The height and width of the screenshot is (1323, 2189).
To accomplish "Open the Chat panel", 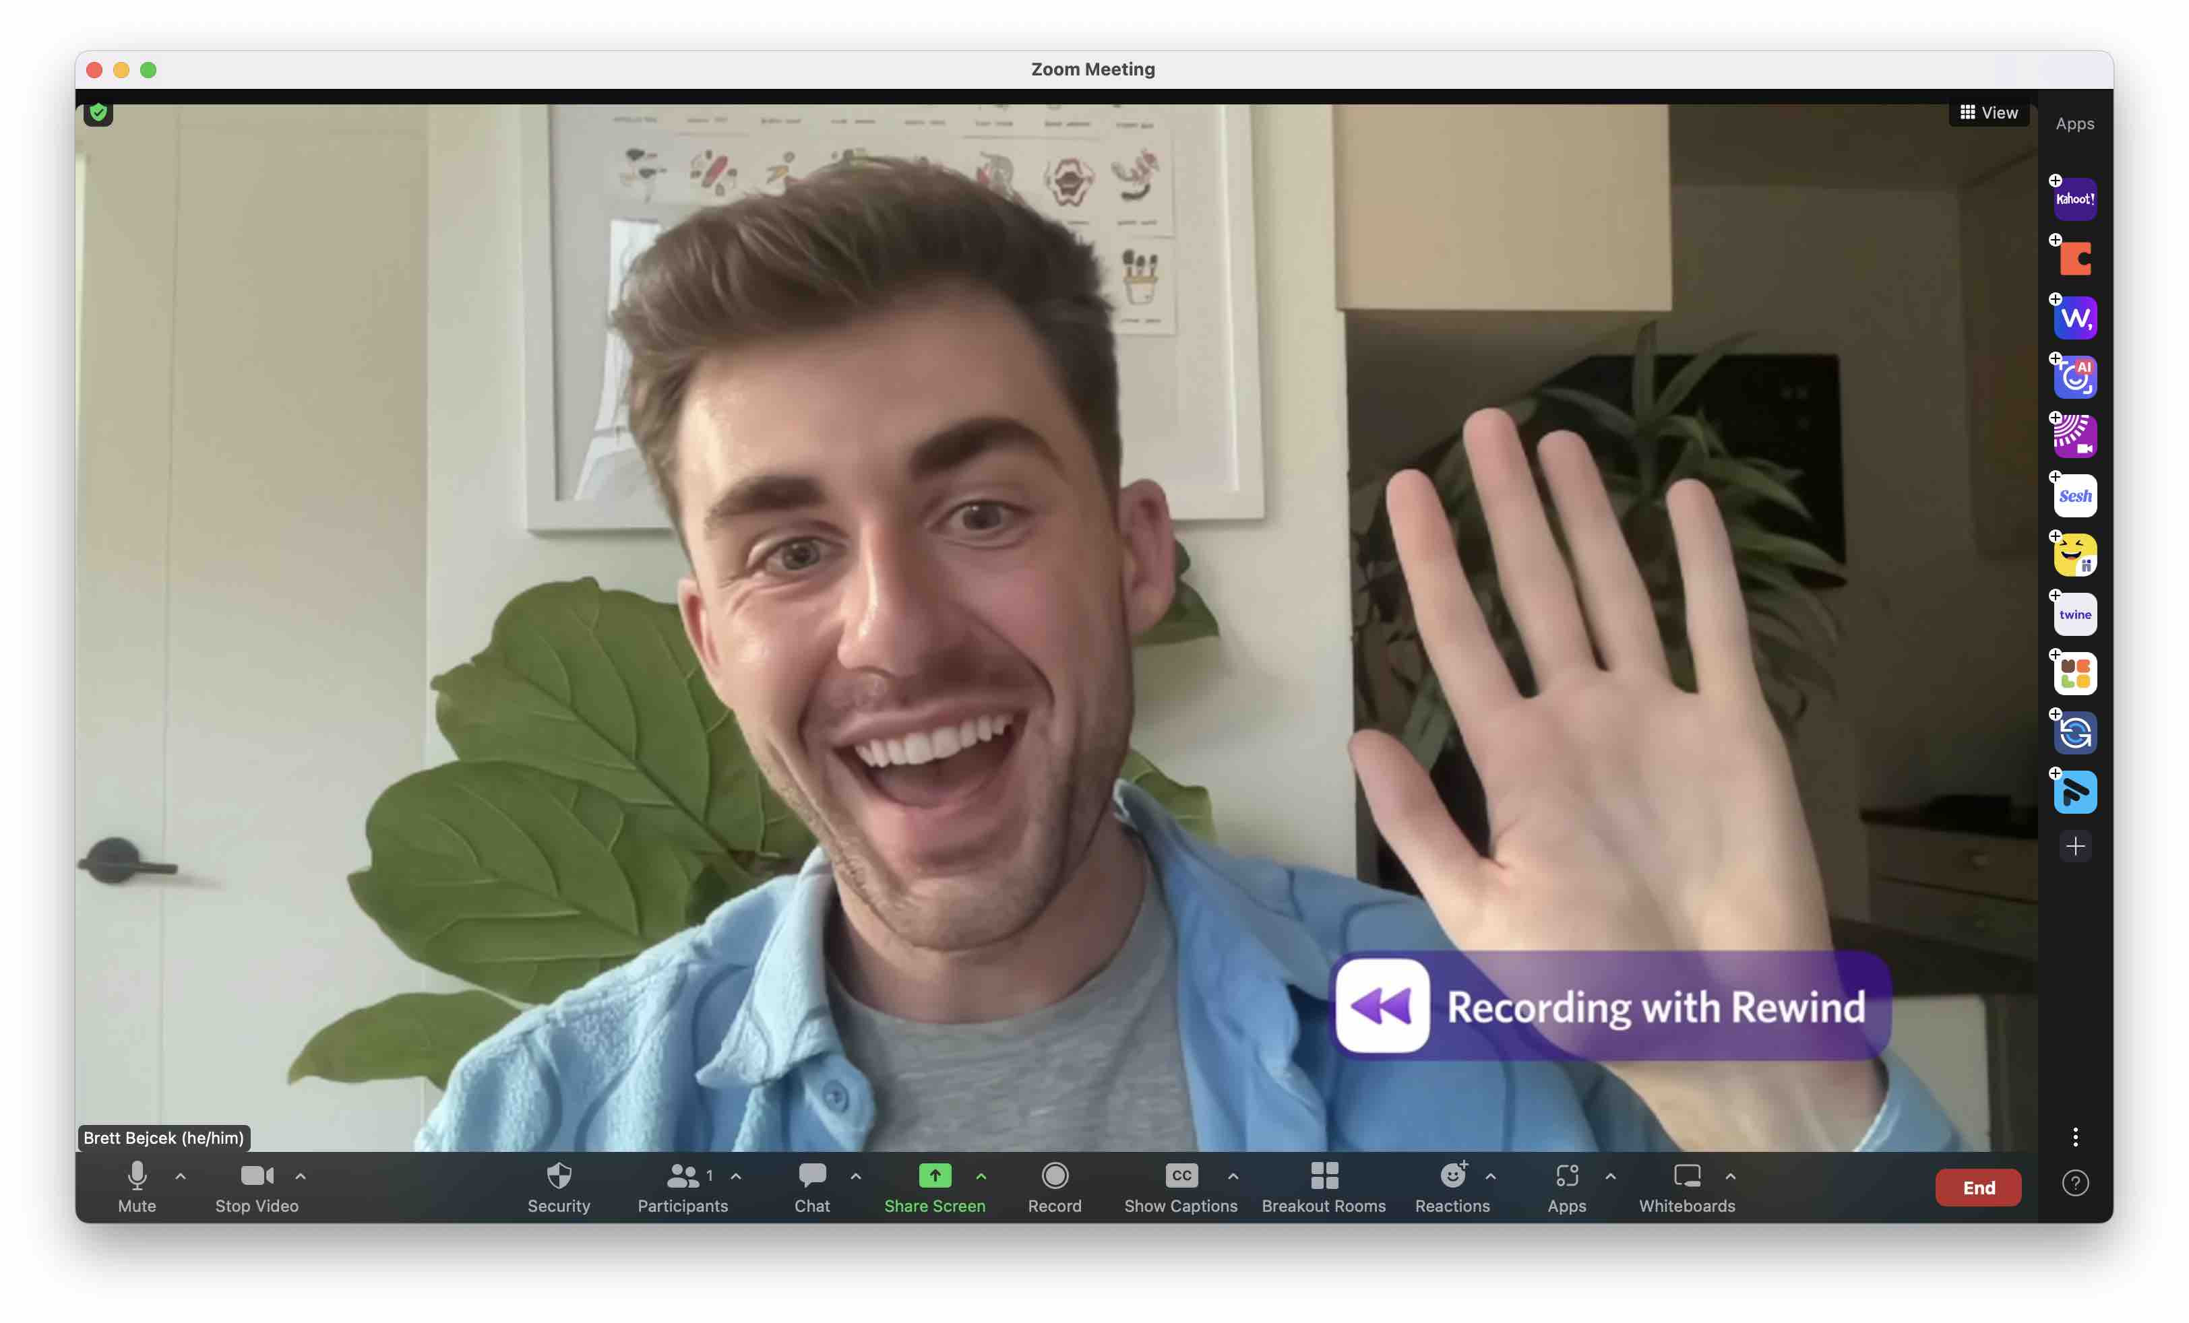I will pyautogui.click(x=811, y=1186).
